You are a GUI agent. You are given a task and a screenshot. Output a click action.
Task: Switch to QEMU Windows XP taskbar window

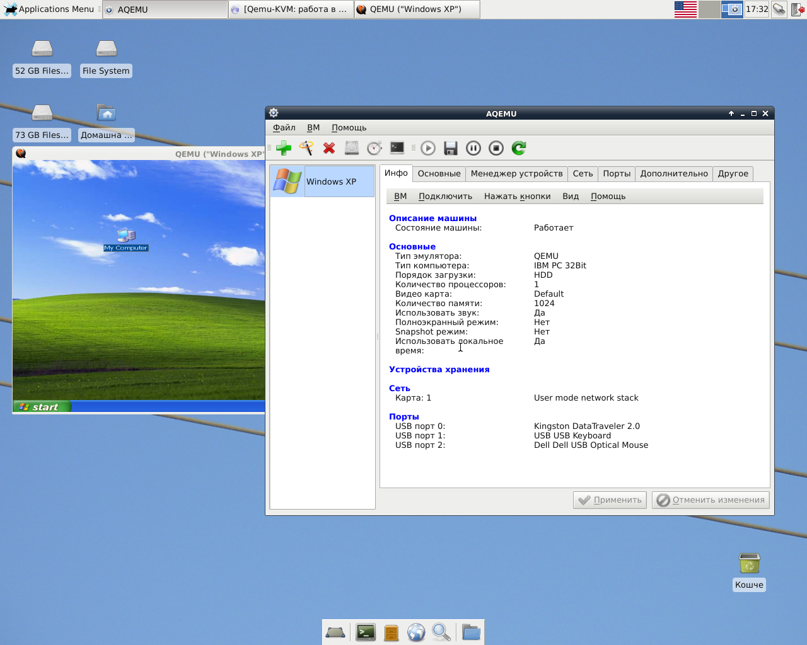click(x=417, y=9)
